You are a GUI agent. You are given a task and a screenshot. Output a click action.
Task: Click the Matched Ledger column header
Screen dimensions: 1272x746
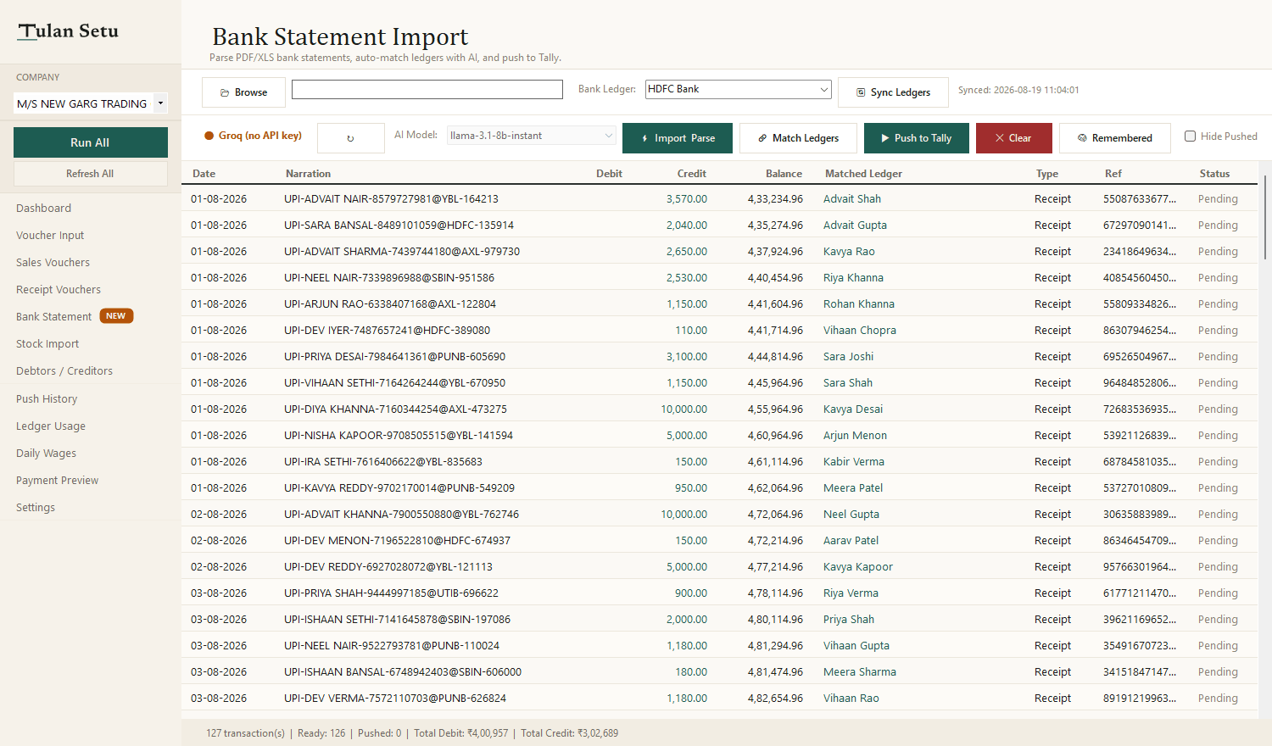coord(863,174)
